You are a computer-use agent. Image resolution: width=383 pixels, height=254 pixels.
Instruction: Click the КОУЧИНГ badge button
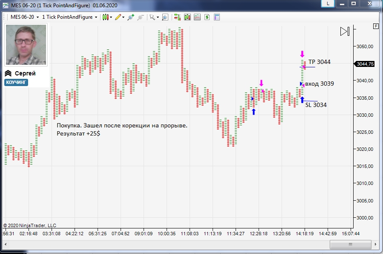point(16,82)
